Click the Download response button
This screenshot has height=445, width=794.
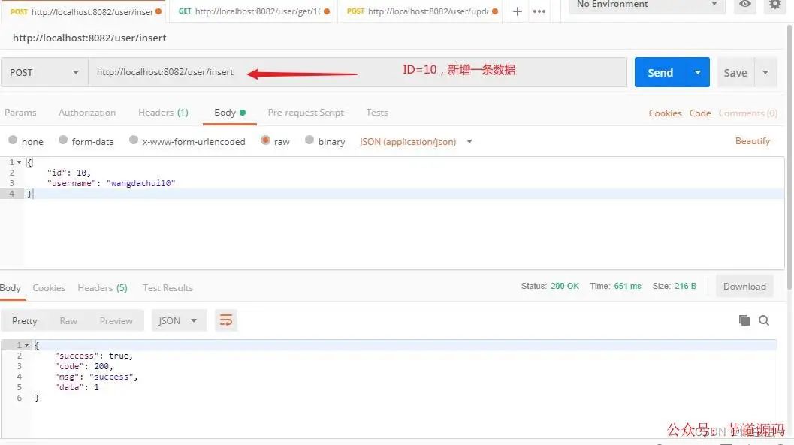[744, 286]
